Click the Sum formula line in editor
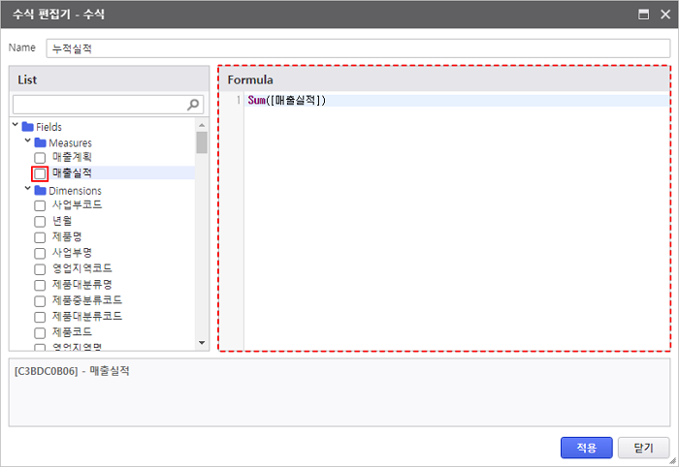Viewport: 679px width, 467px height. tap(457, 101)
